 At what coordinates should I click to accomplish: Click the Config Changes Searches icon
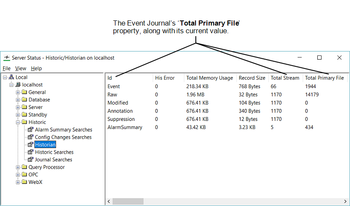click(31, 137)
